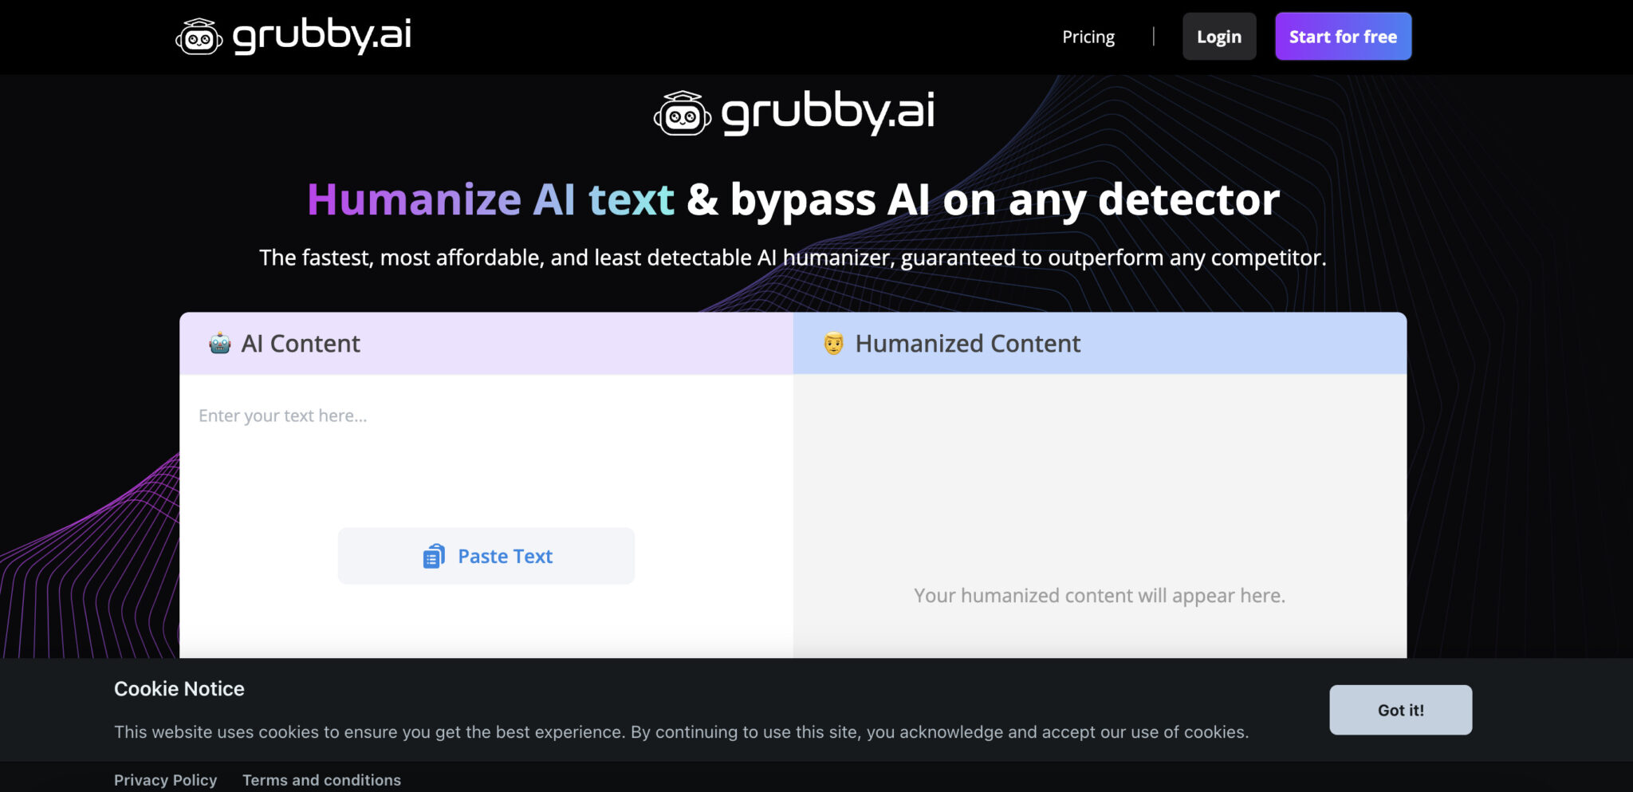Click the robot emoji beside AI Content
This screenshot has height=792, width=1633.
coord(220,344)
